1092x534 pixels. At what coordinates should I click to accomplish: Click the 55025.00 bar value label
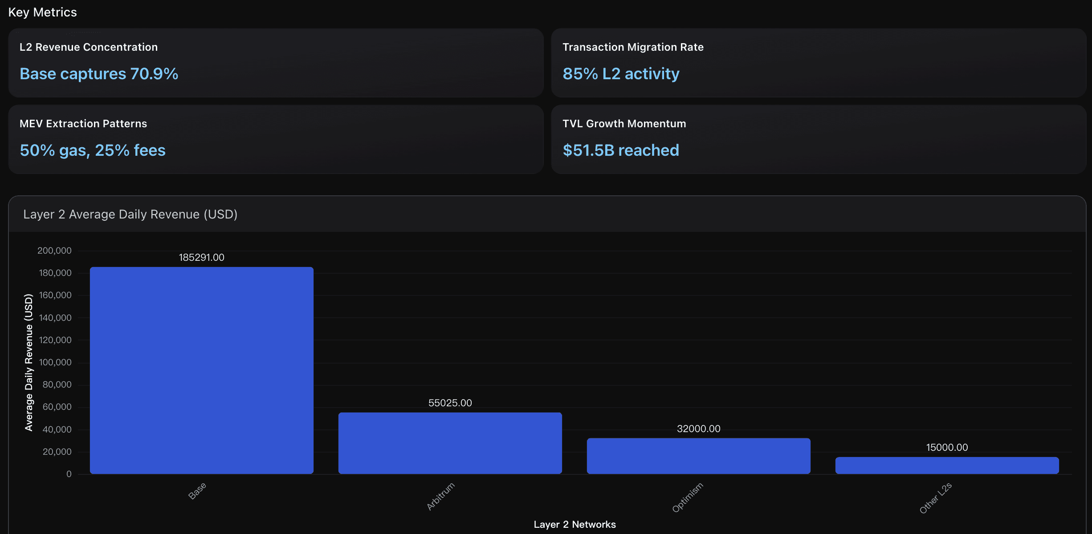pos(450,403)
